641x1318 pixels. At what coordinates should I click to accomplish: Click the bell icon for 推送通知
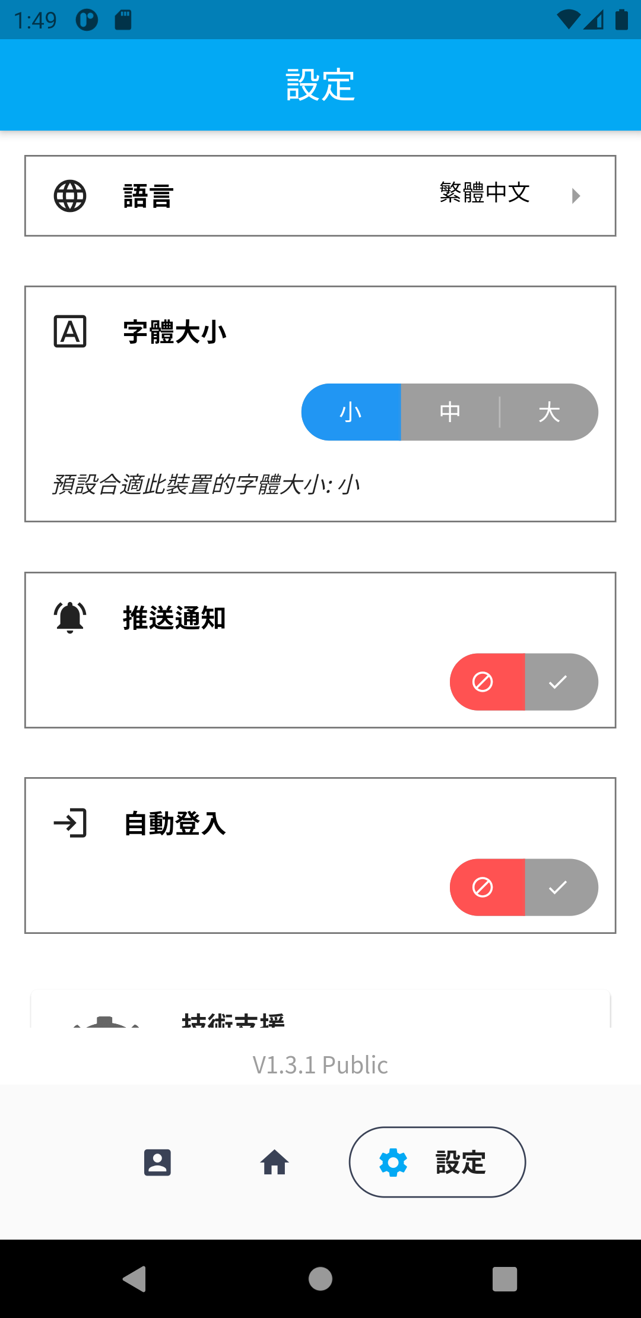pos(70,617)
